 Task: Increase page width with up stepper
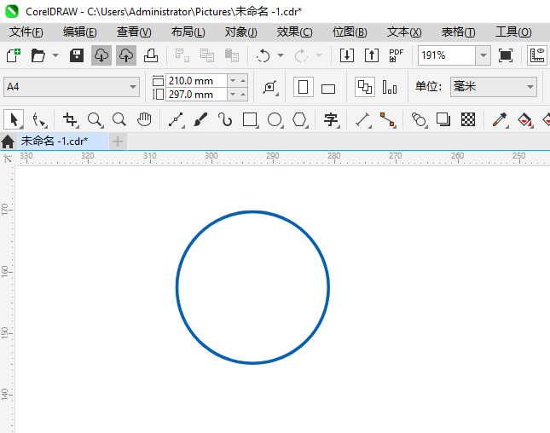click(243, 81)
